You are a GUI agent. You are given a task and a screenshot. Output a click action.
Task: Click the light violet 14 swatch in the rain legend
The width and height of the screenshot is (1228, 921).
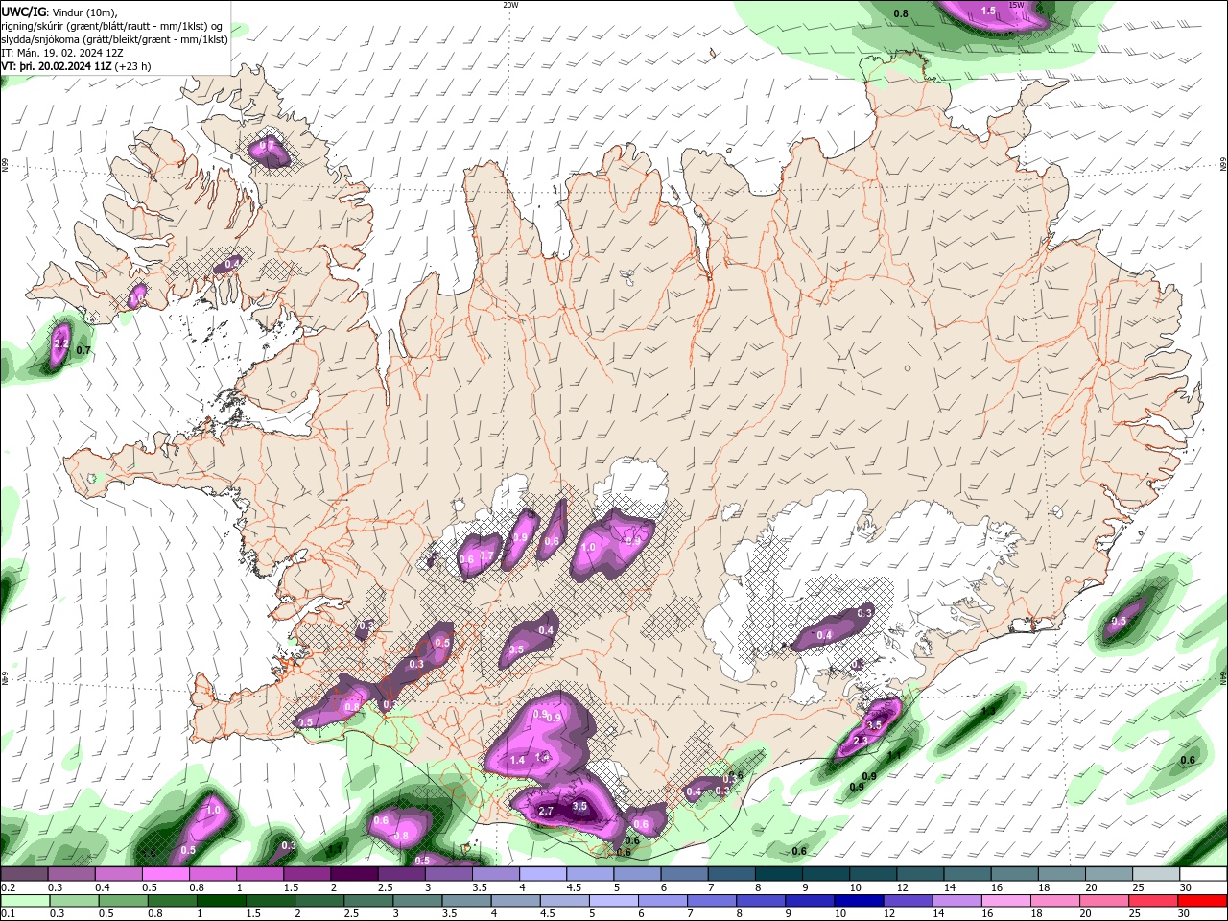[956, 901]
